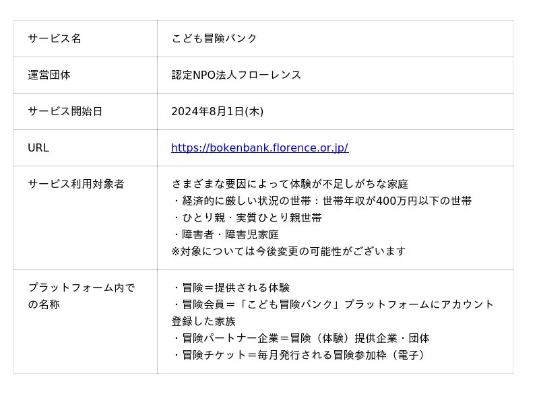Open the bokenbank.florence.or.jp link

[x=259, y=147]
